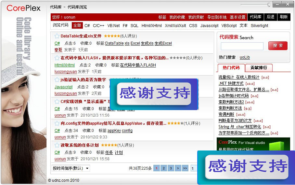Click the 后退 back button
Image resolution: width=295 pixels, height=185 pixels.
271,17
